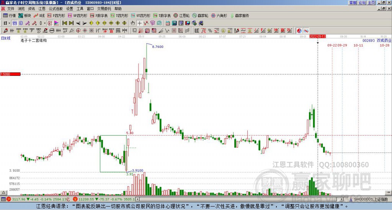The image size is (392, 210).
Task: Select the hand pan tool
Action: tap(132, 23)
